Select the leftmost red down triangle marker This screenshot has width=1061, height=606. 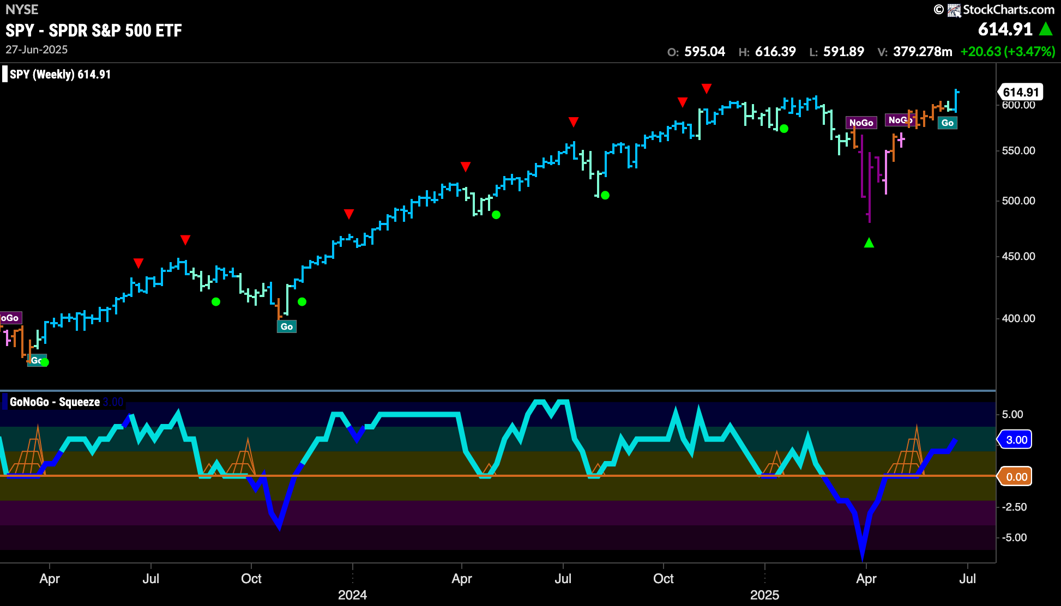[138, 263]
